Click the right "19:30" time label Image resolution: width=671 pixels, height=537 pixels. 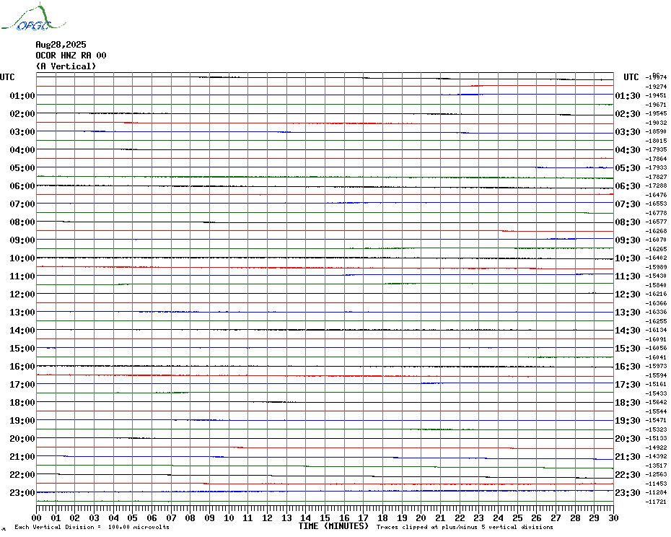click(628, 421)
